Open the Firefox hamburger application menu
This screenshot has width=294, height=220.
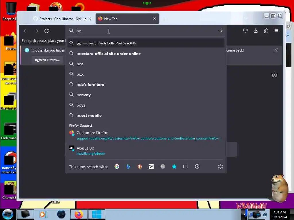click(x=276, y=30)
